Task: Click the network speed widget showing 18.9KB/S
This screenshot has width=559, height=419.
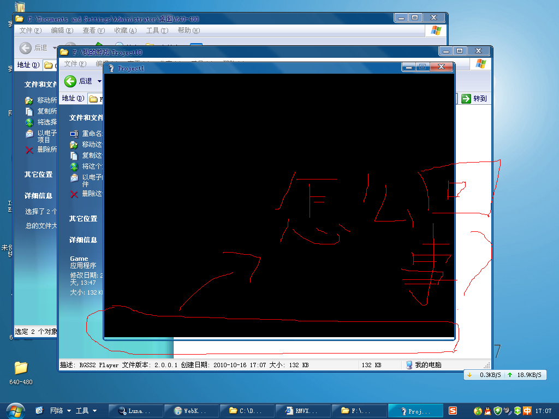Action: (505, 375)
